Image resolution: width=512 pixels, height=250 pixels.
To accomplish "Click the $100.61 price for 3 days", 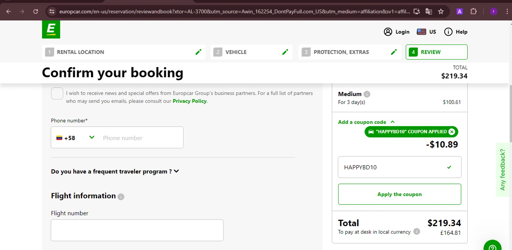I will (x=452, y=102).
